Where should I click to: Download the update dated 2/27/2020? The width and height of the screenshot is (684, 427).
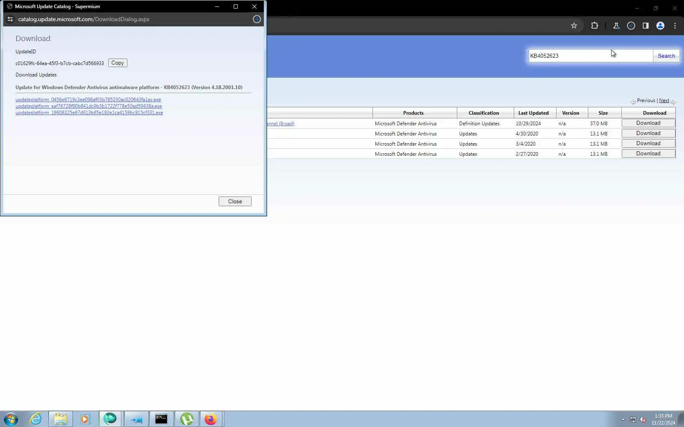(648, 154)
